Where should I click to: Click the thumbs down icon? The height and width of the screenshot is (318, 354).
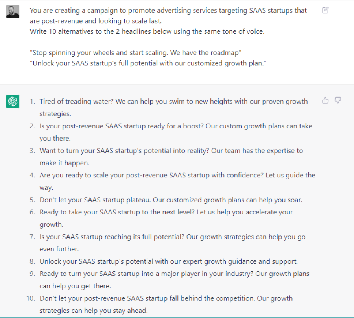[337, 100]
